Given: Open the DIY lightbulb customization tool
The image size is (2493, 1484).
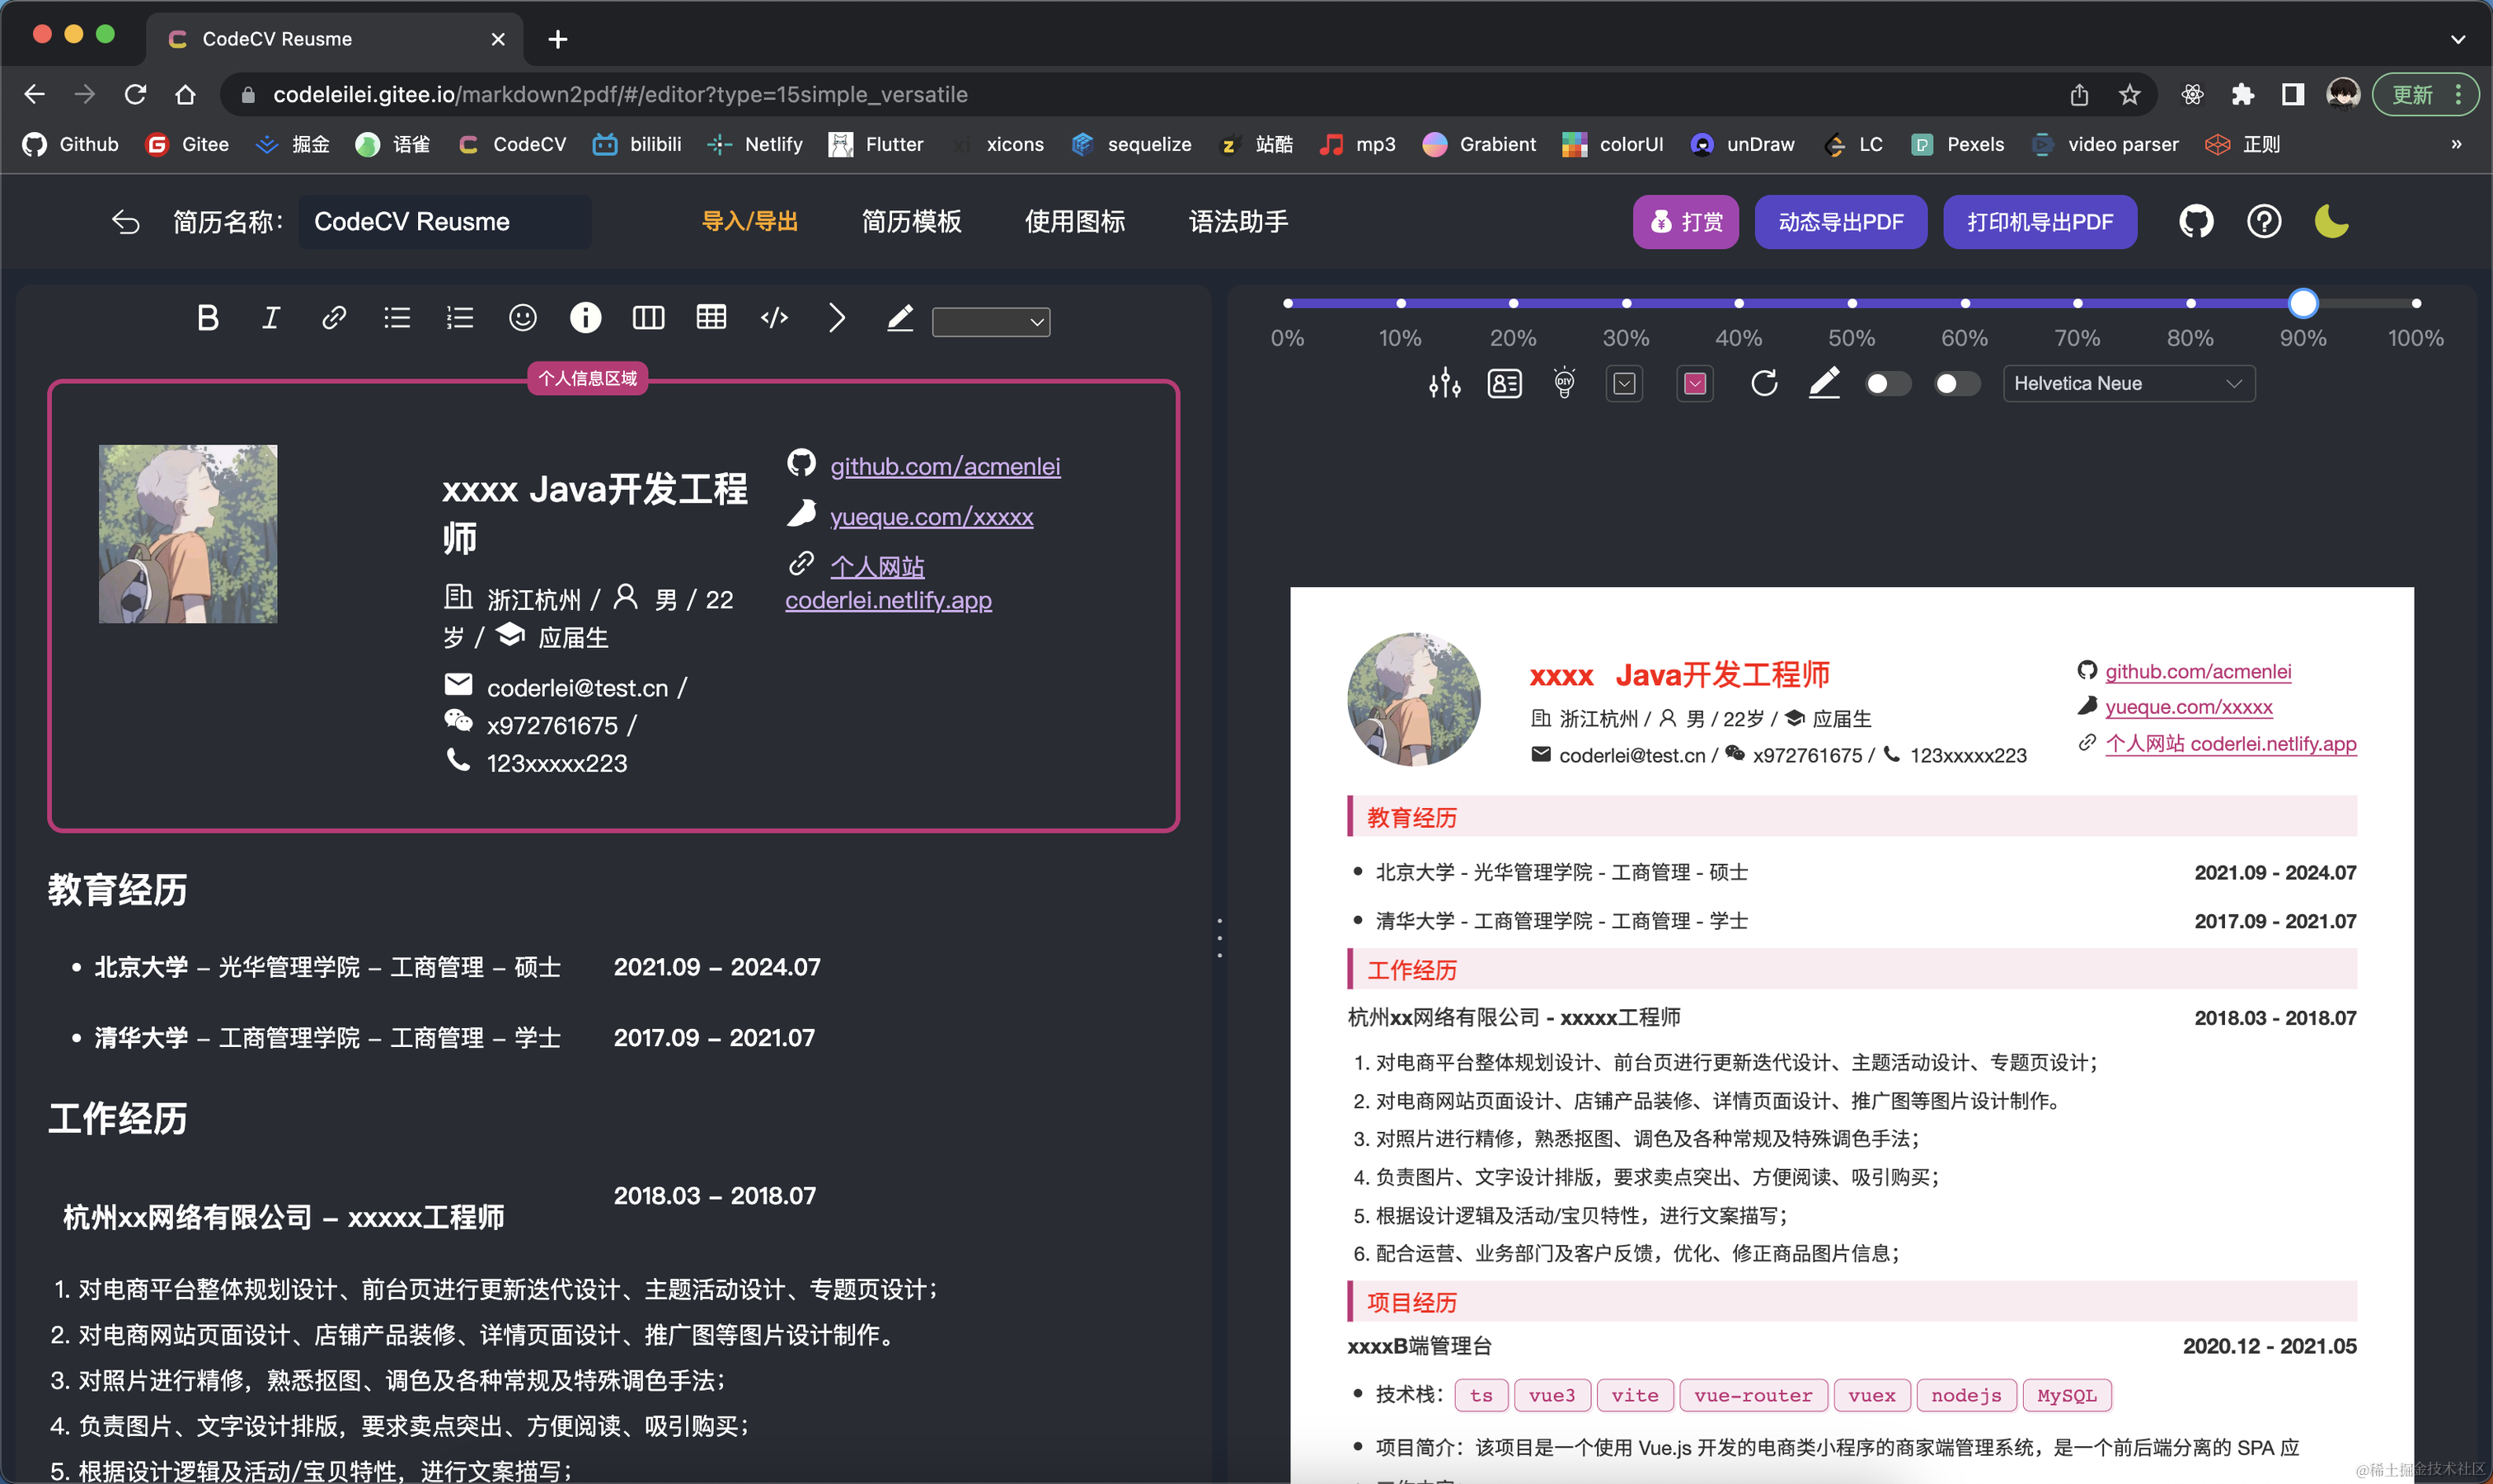Looking at the screenshot, I should click(x=1564, y=383).
